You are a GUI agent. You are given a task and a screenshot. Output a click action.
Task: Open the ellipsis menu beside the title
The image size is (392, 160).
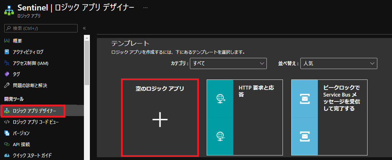pos(145,7)
